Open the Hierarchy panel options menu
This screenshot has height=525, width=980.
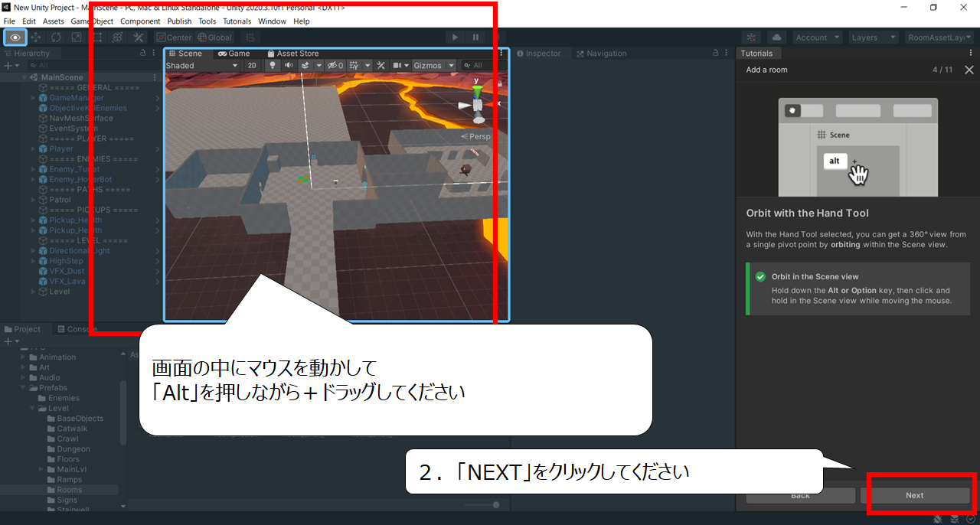click(155, 54)
